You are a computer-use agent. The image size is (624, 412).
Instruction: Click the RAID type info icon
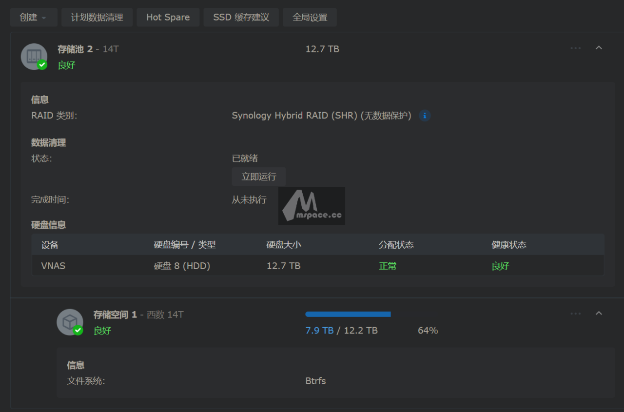425,116
